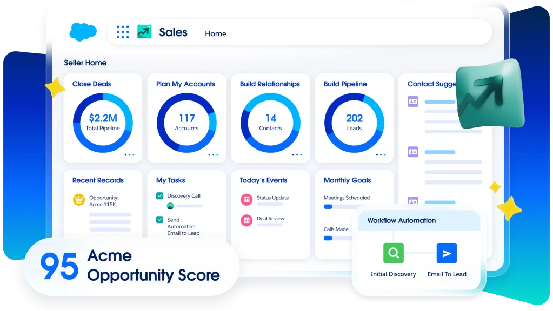Click the Workflow Automation header
This screenshot has width=553, height=311.
[419, 221]
